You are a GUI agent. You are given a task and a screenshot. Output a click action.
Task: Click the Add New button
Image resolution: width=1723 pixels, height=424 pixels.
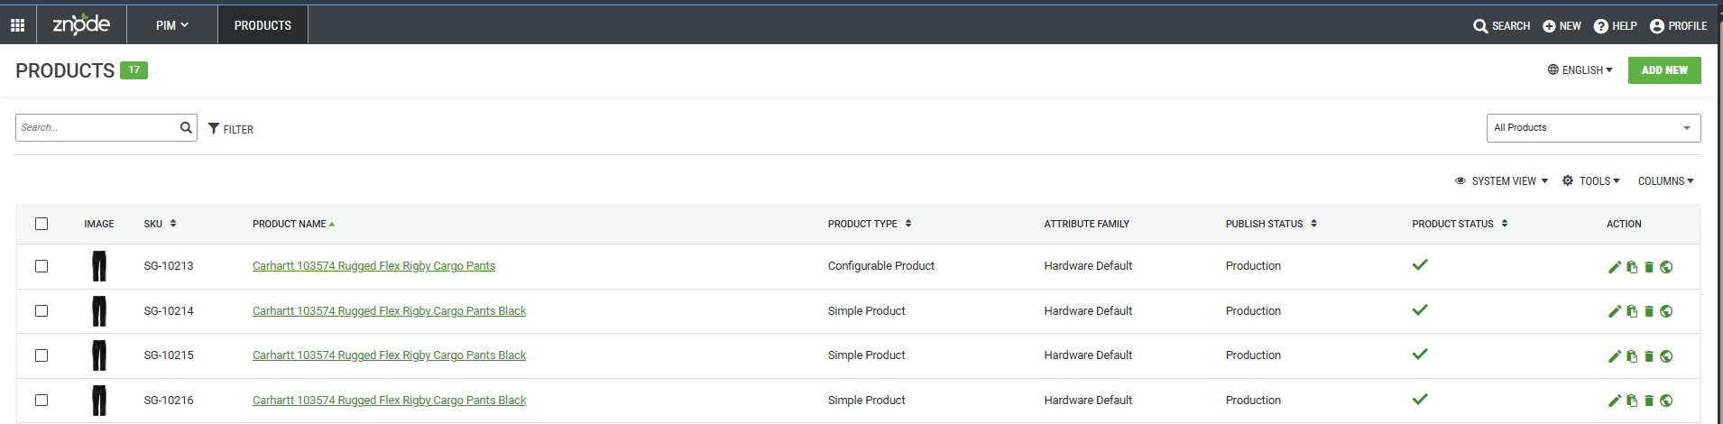point(1664,70)
